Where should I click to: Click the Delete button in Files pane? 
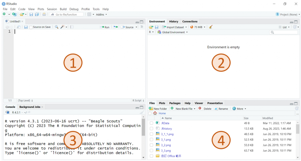pyautogui.click(x=205, y=109)
